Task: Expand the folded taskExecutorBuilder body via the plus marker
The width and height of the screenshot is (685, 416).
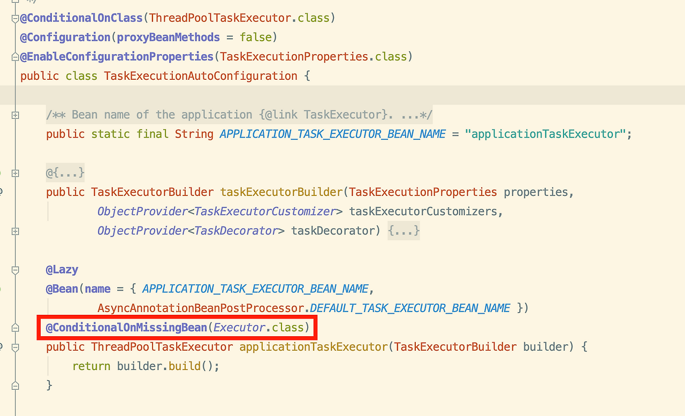Action: pyautogui.click(x=15, y=231)
